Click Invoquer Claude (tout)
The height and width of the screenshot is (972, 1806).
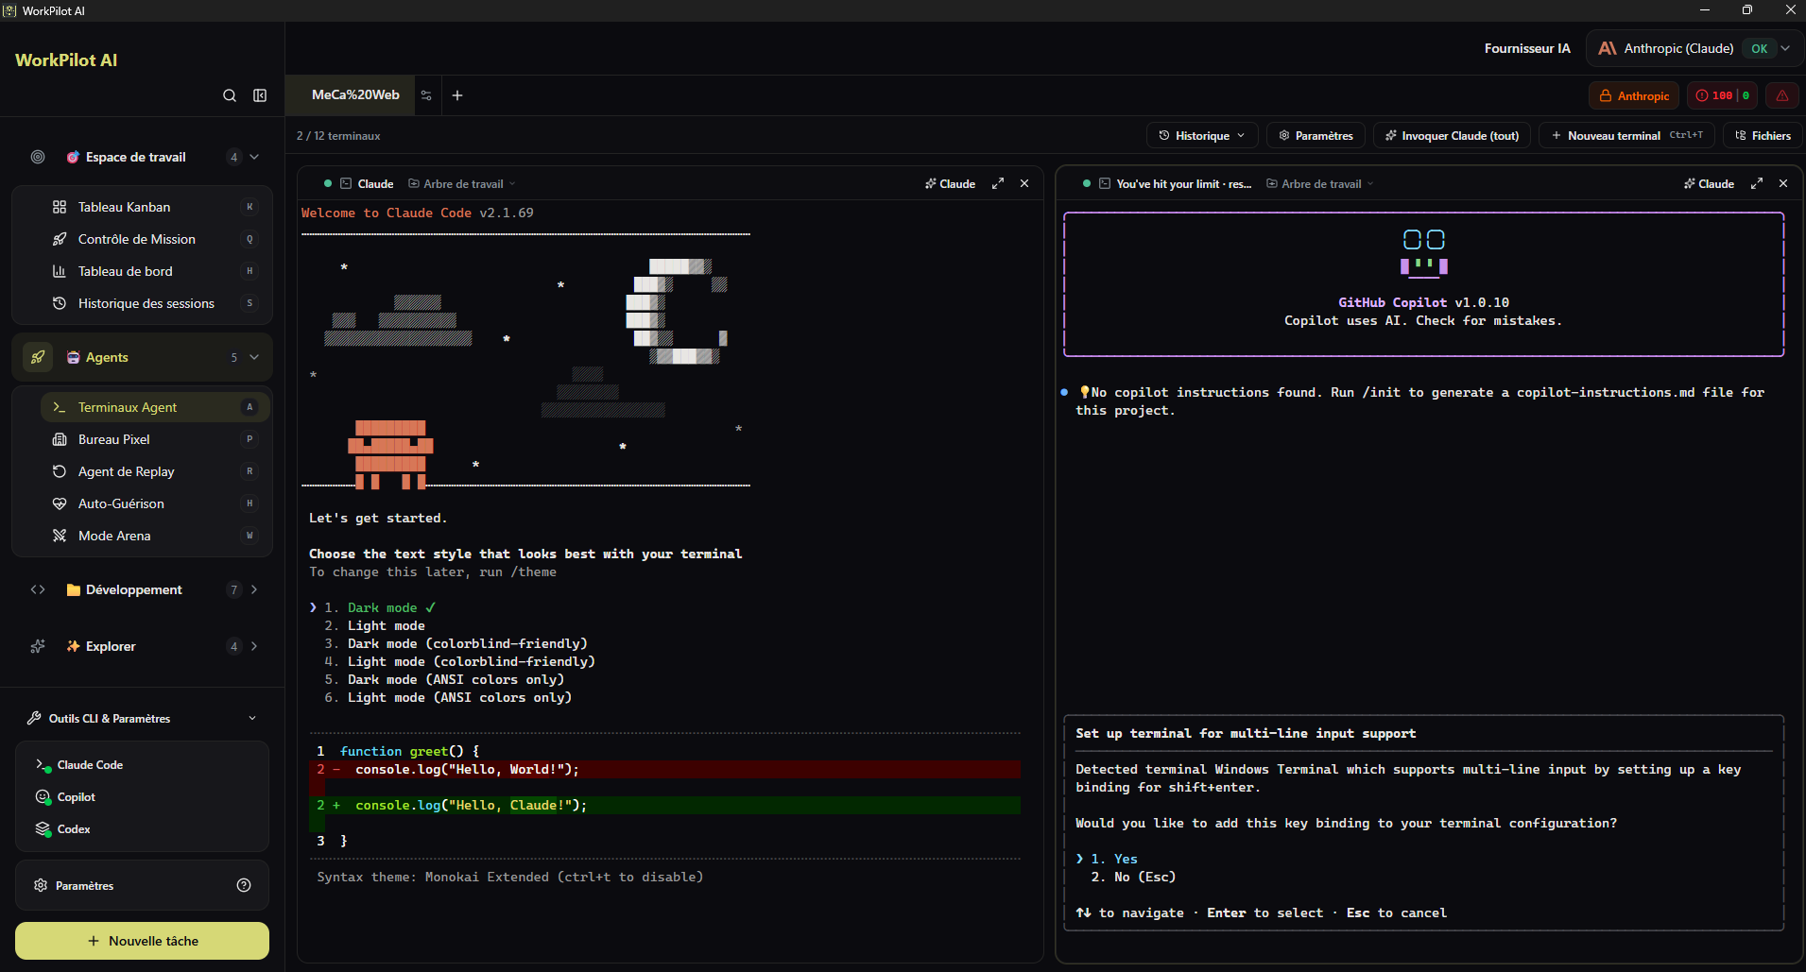tap(1452, 136)
